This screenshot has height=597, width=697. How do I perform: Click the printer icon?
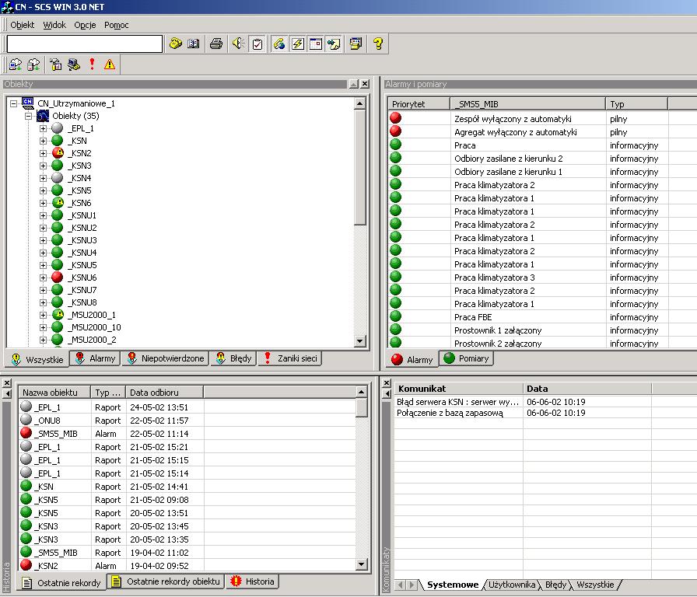pos(216,44)
